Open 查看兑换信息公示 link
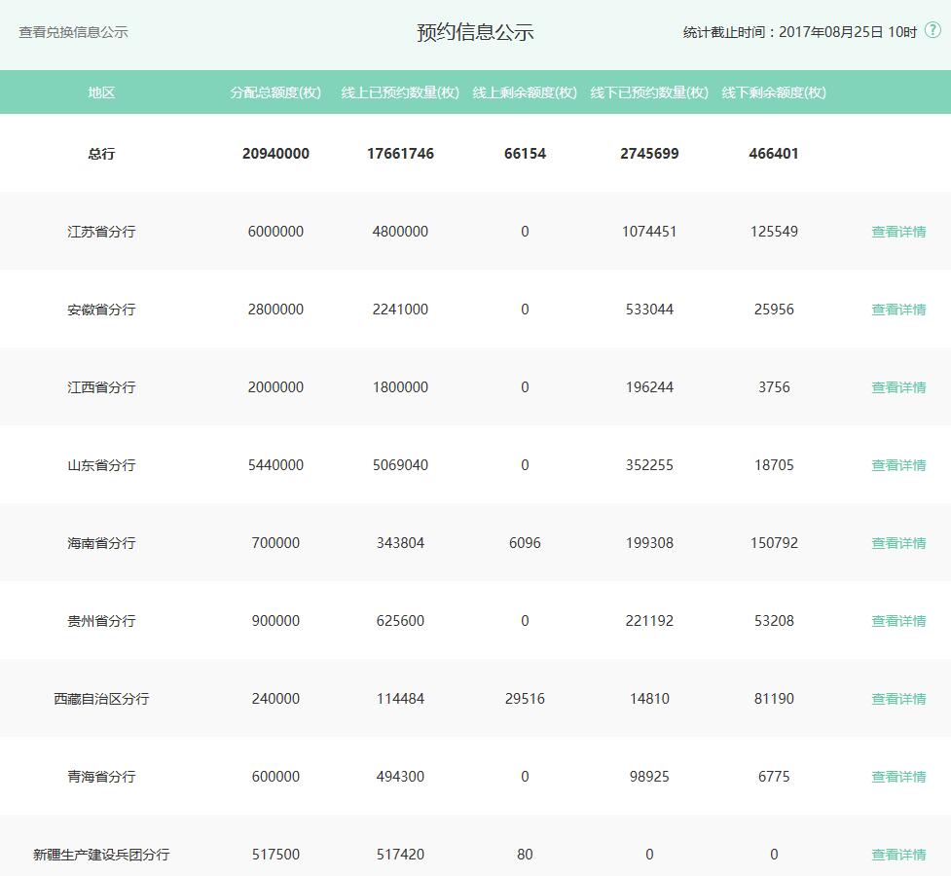Viewport: 951px width, 876px height. coord(73,32)
